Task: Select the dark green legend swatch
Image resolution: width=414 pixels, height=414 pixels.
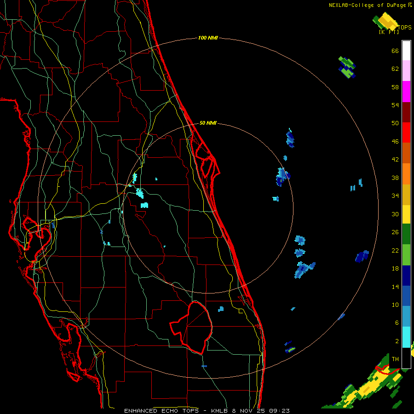Action: [406, 234]
